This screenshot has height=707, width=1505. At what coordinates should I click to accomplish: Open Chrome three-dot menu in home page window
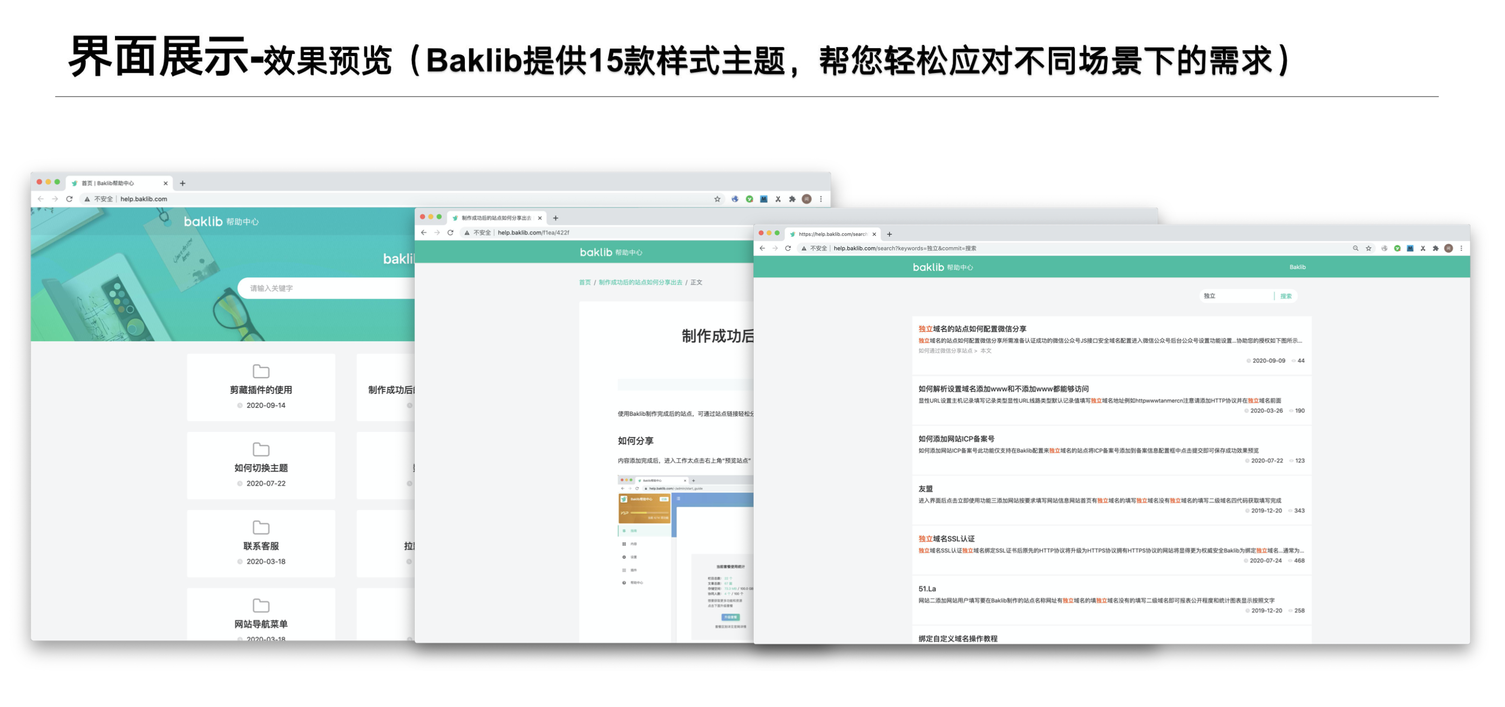tap(821, 199)
